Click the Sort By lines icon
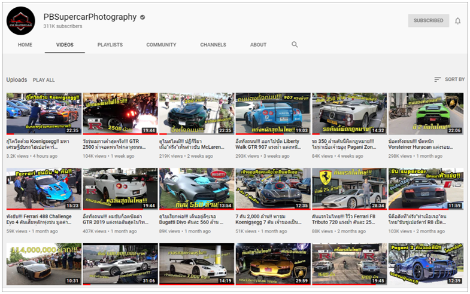This screenshot has width=470, height=294. point(437,79)
